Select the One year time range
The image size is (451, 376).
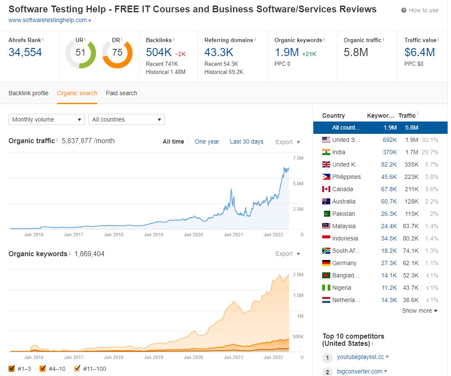click(x=207, y=141)
